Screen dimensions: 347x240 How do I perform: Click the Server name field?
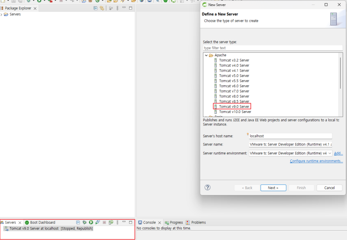click(x=290, y=144)
